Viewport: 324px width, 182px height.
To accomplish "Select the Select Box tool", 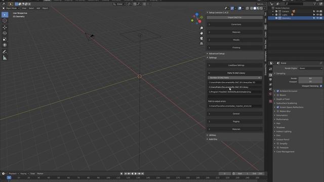I will (5, 15).
